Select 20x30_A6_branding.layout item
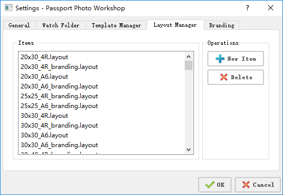Image resolution: width=283 pixels, height=195 pixels. [x=59, y=86]
